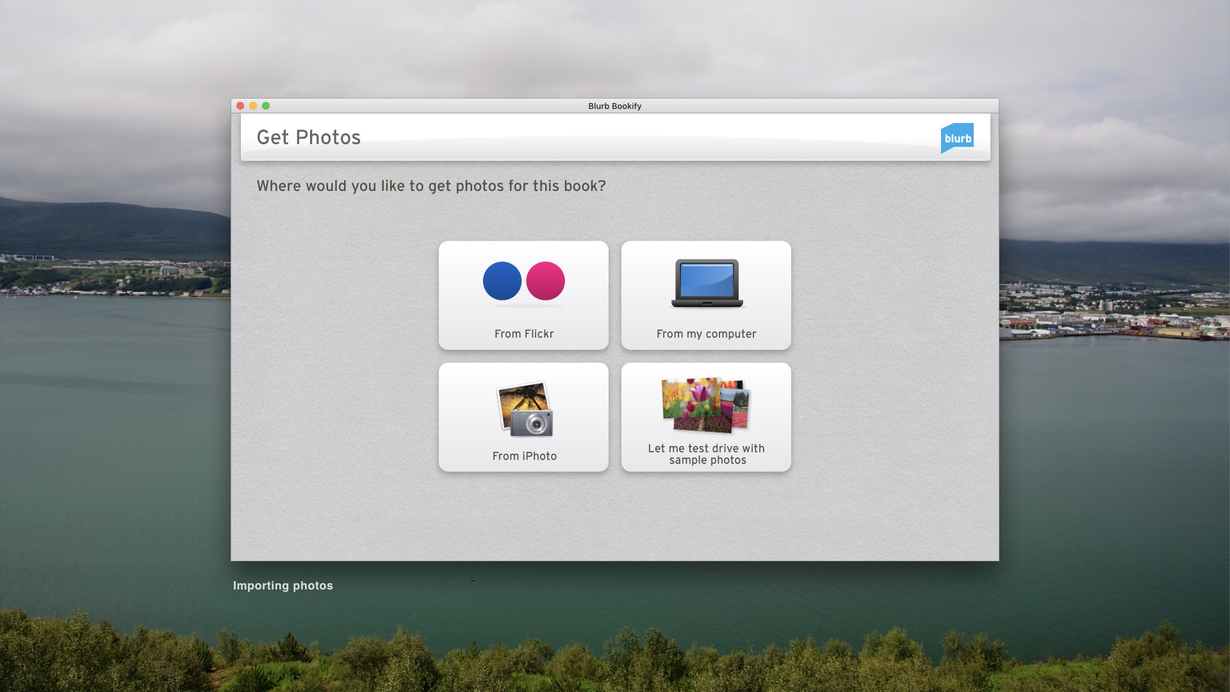Click the "From Flickr" label text
This screenshot has height=692, width=1230.
[523, 334]
